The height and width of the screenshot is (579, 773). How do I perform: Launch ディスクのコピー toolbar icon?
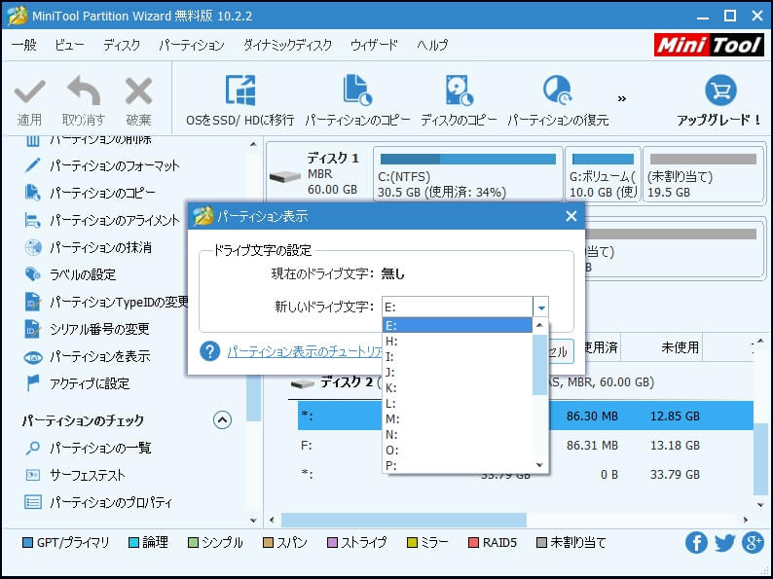point(459,90)
